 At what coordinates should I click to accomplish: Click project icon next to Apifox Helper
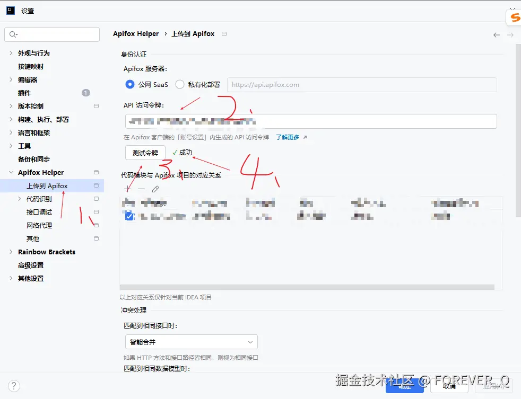[97, 172]
